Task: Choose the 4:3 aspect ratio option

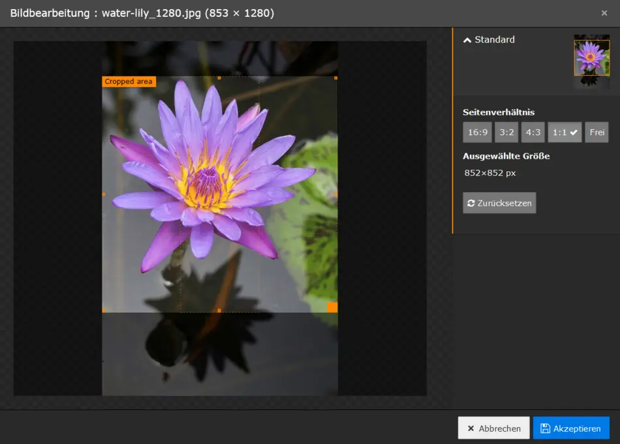Action: 533,132
